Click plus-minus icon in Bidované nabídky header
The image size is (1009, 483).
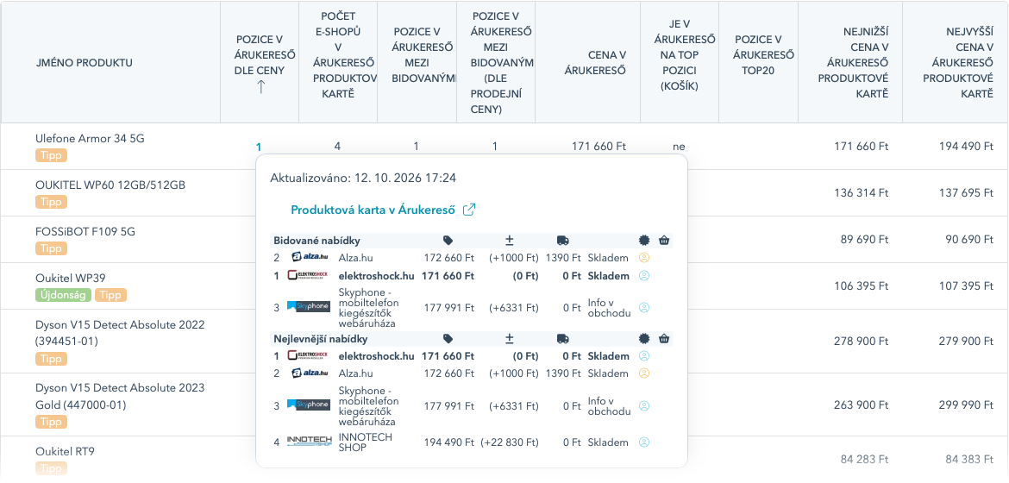coord(509,241)
